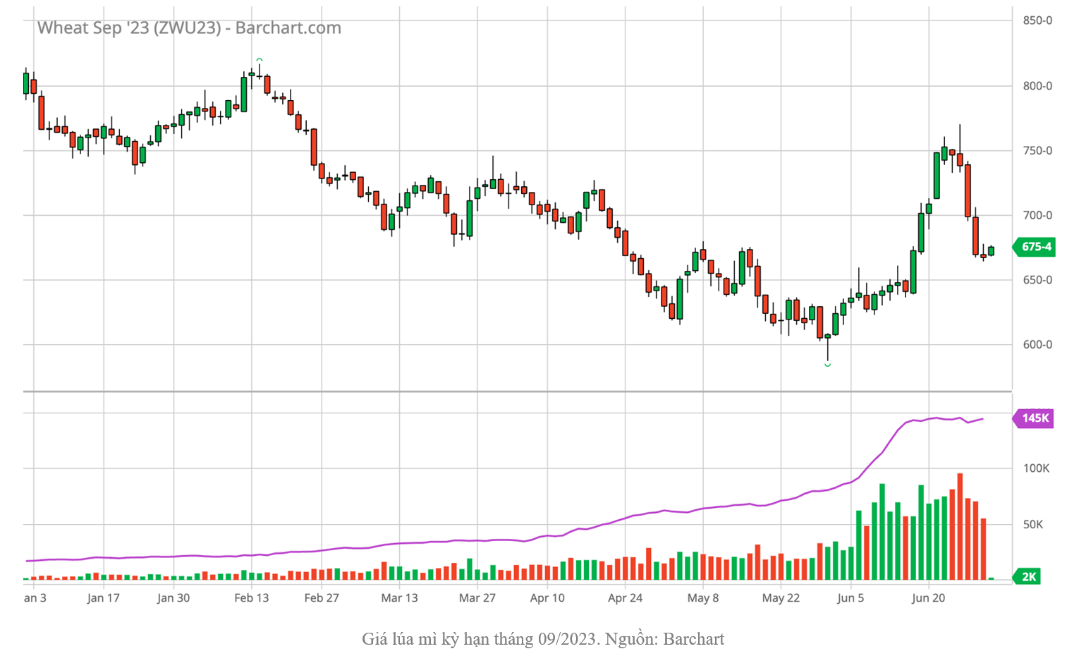1067x656 pixels.
Task: Click the purple 145K open interest badge
Action: coord(1033,418)
